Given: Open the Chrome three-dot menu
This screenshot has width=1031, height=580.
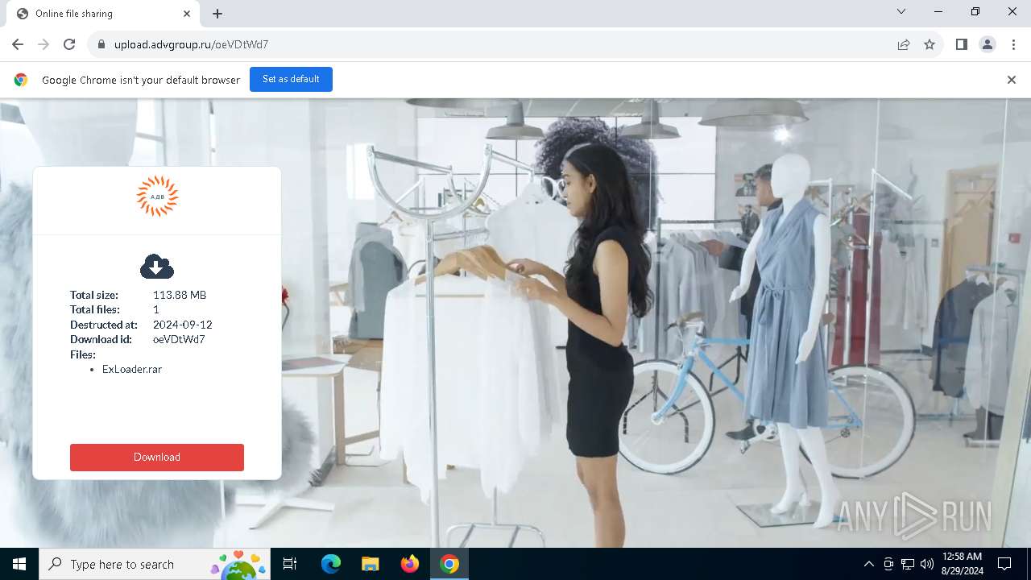Looking at the screenshot, I should 1012,44.
